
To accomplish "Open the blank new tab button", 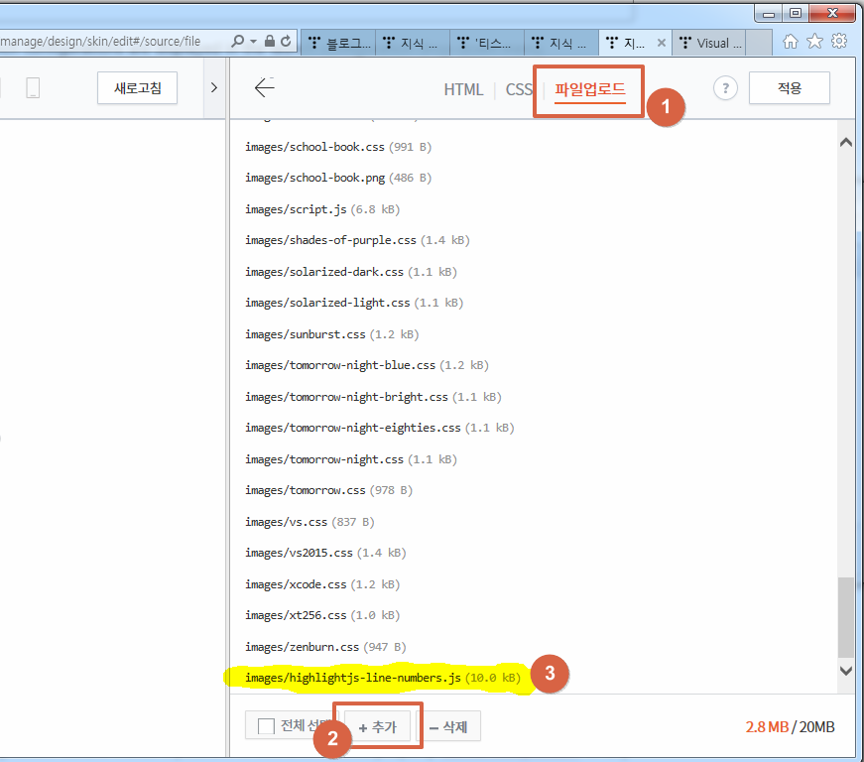I will click(x=759, y=43).
